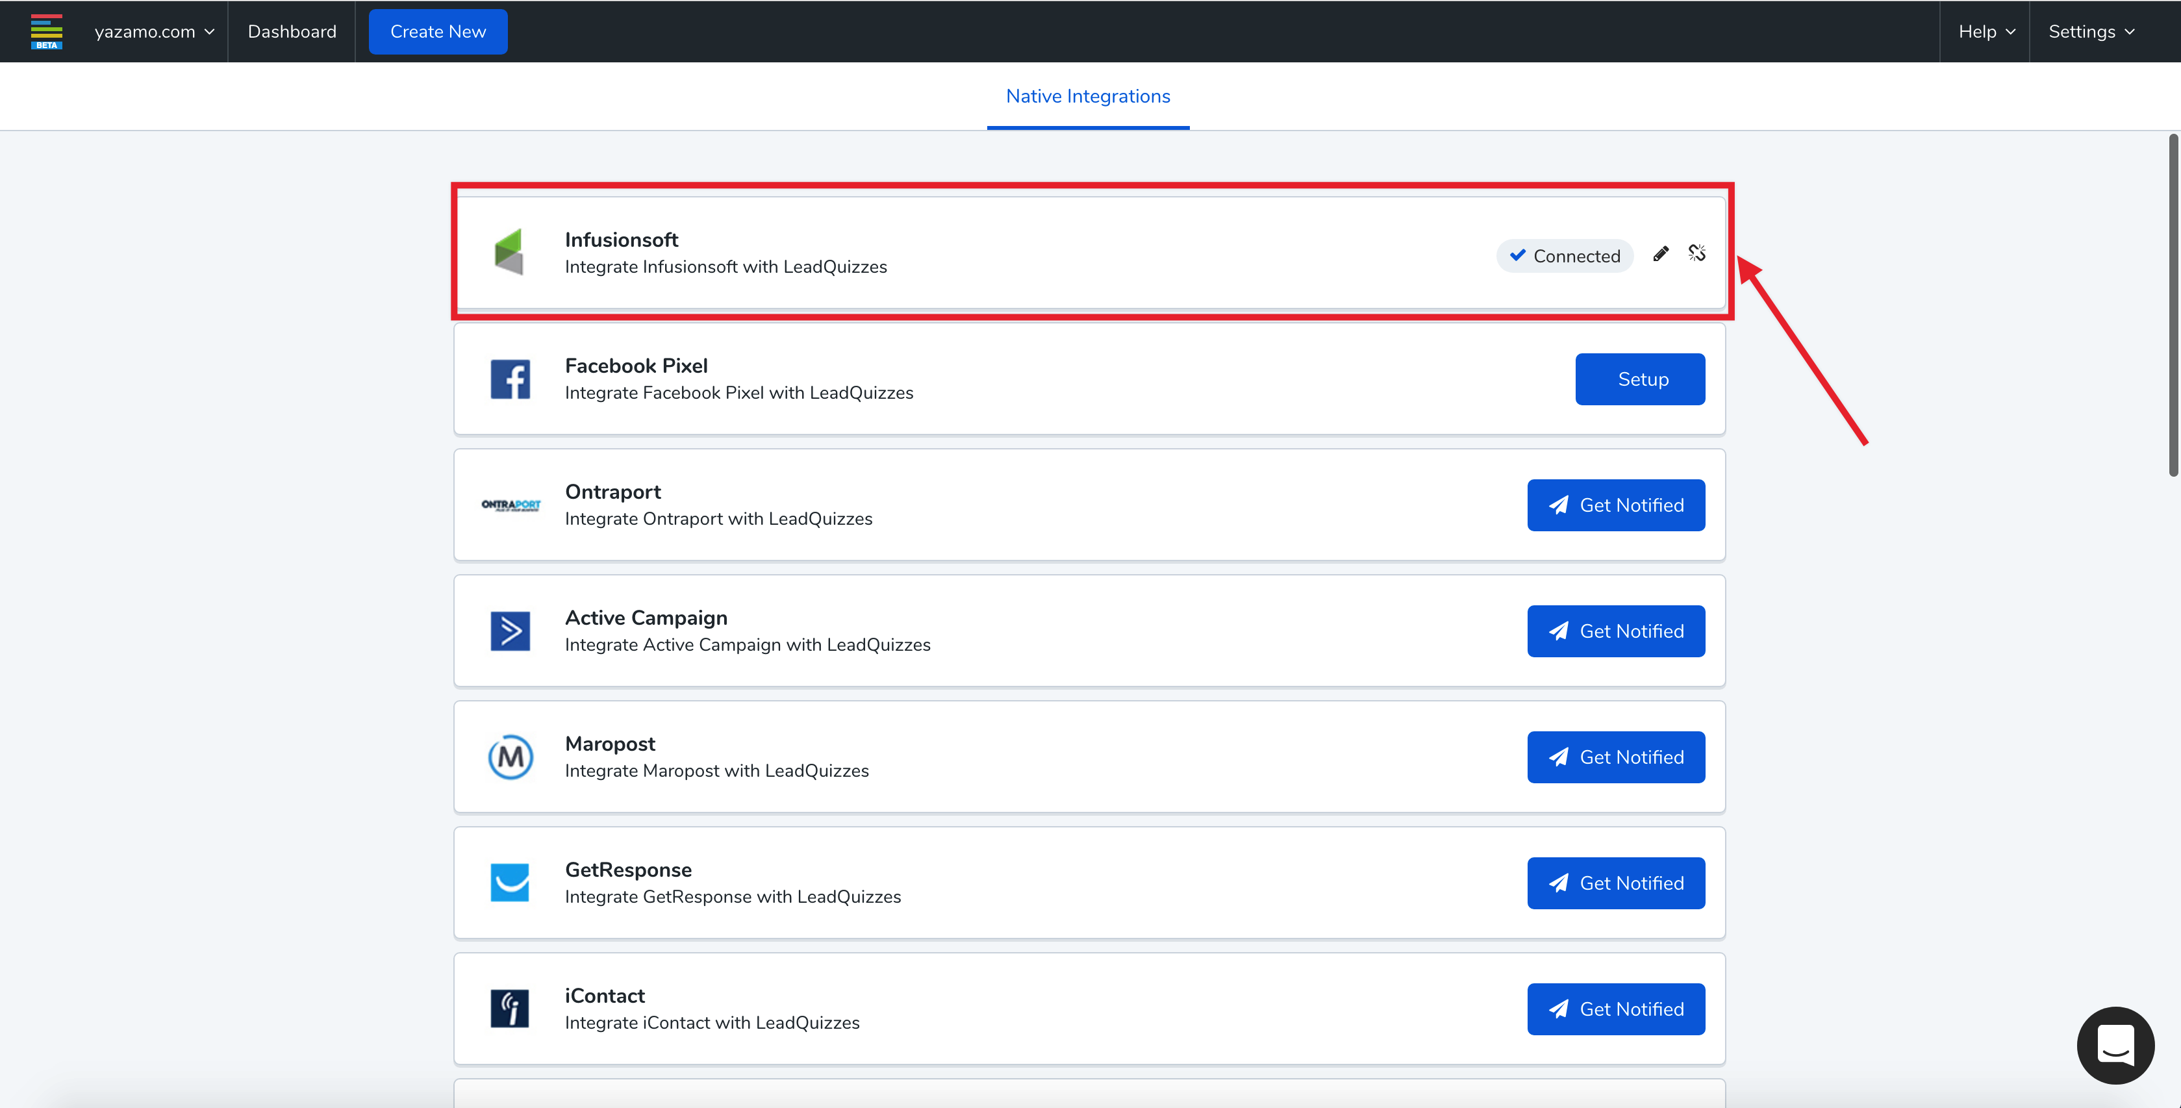Click the page vertical scrollbar
The width and height of the screenshot is (2181, 1108).
tap(2173, 305)
